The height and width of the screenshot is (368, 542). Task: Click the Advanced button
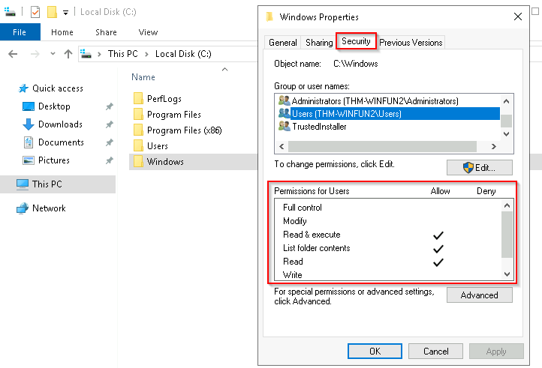[480, 295]
